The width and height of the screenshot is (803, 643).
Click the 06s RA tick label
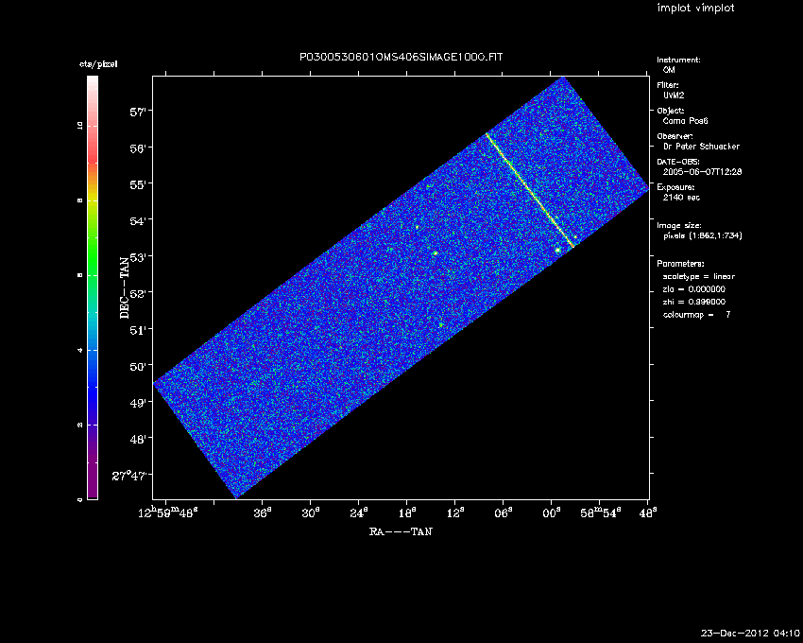(x=503, y=513)
